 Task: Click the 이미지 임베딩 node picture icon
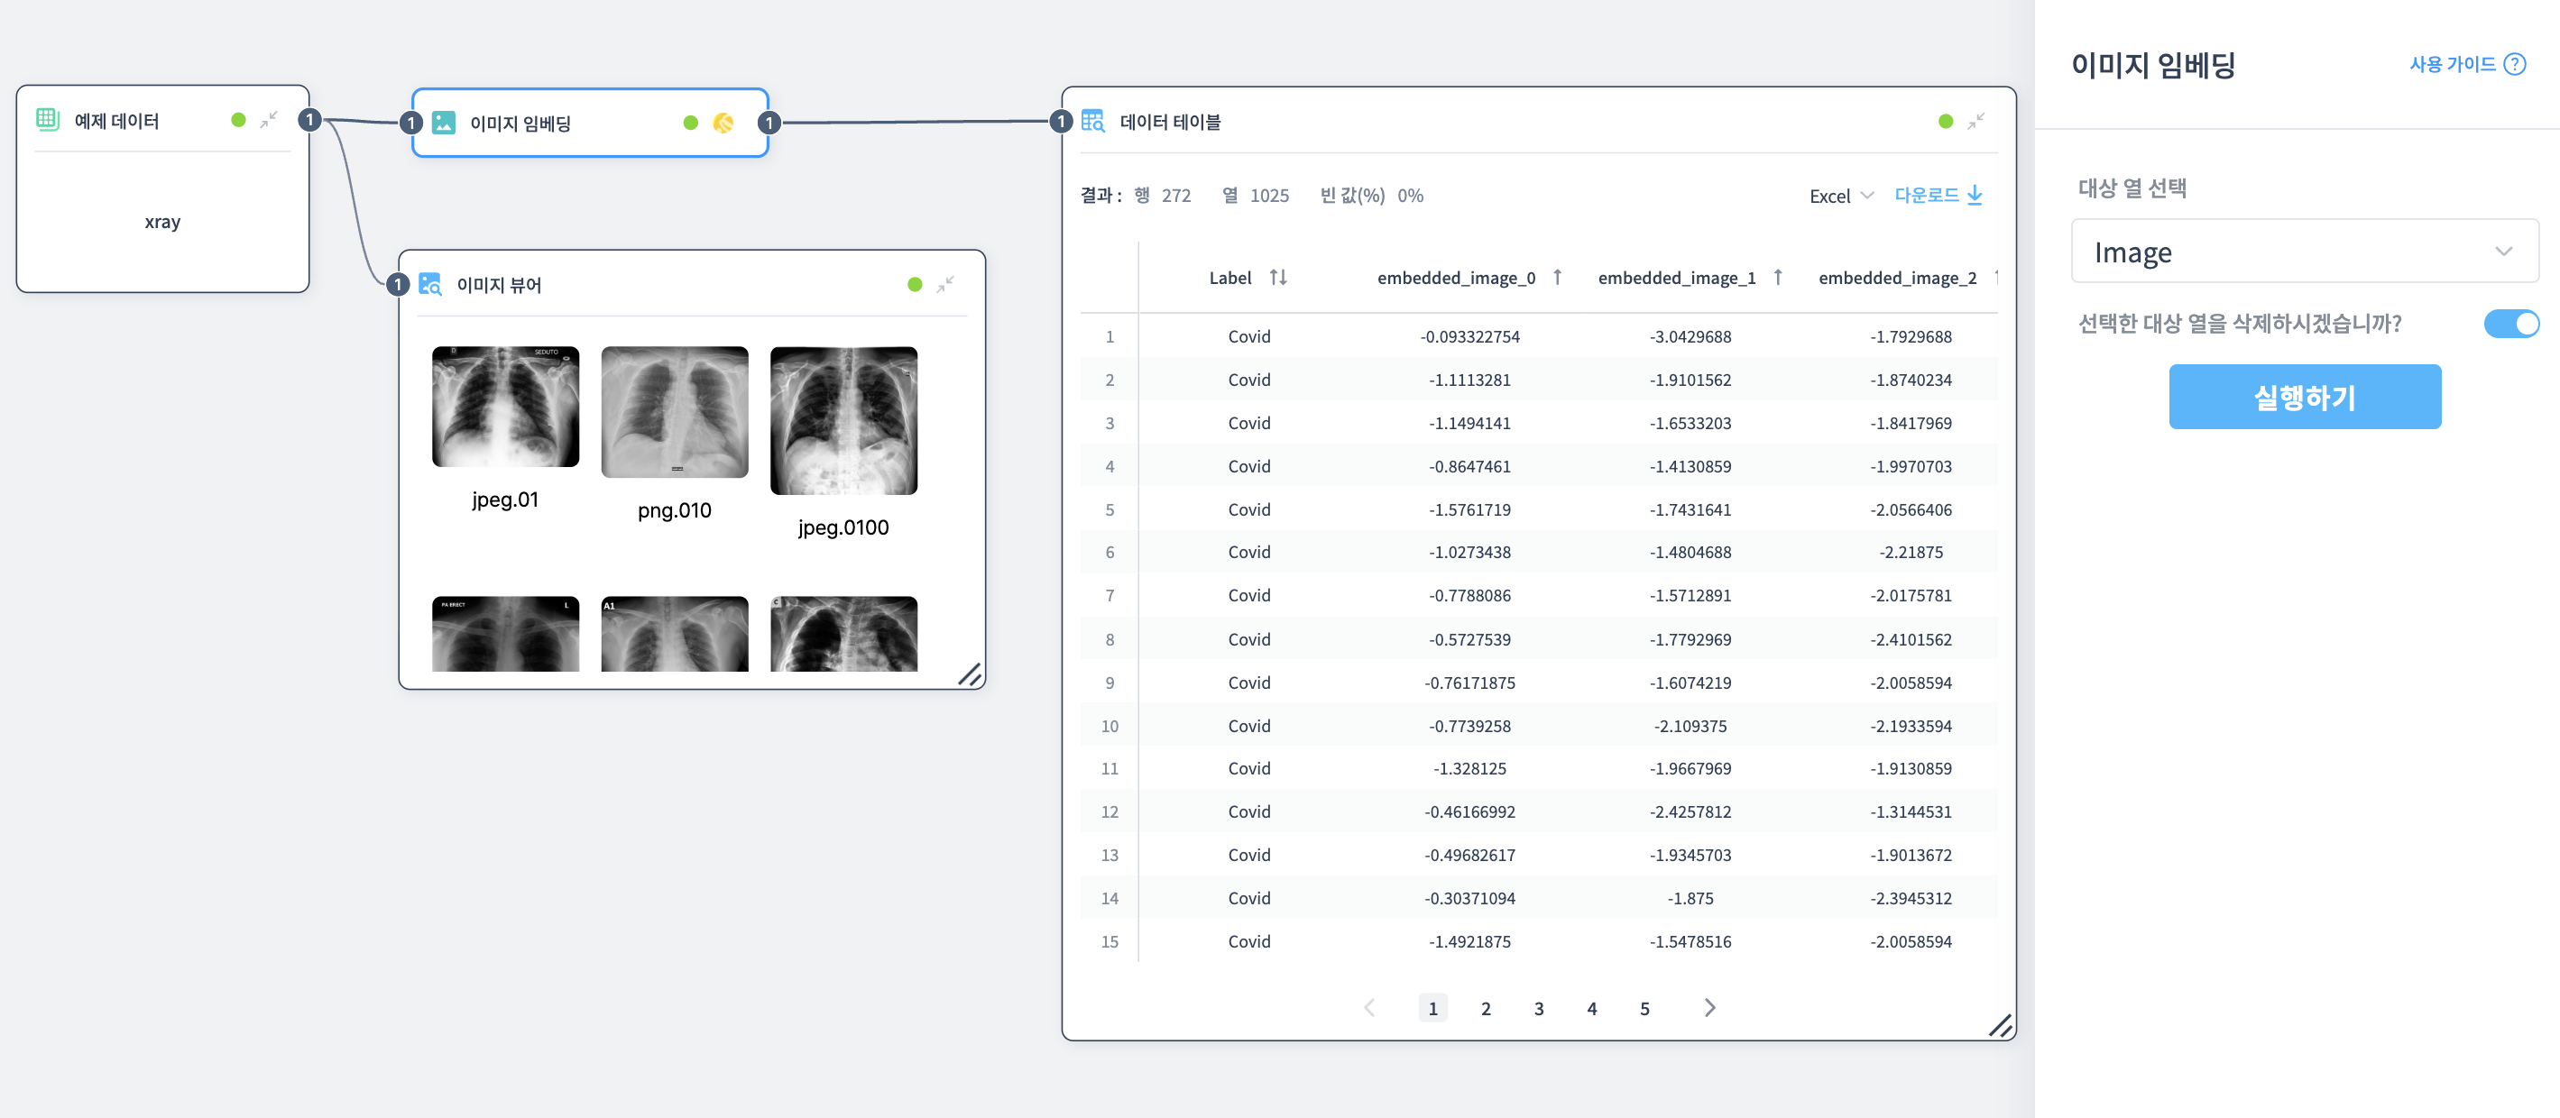tap(444, 124)
